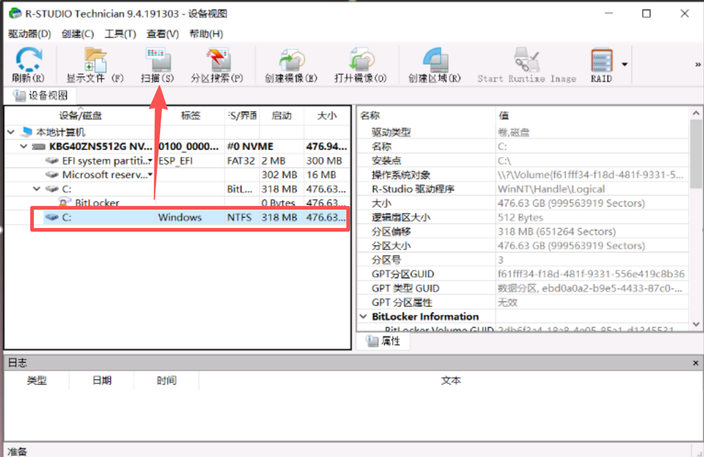Open the RAID dropdown arrow
This screenshot has height=457, width=704.
tap(625, 64)
